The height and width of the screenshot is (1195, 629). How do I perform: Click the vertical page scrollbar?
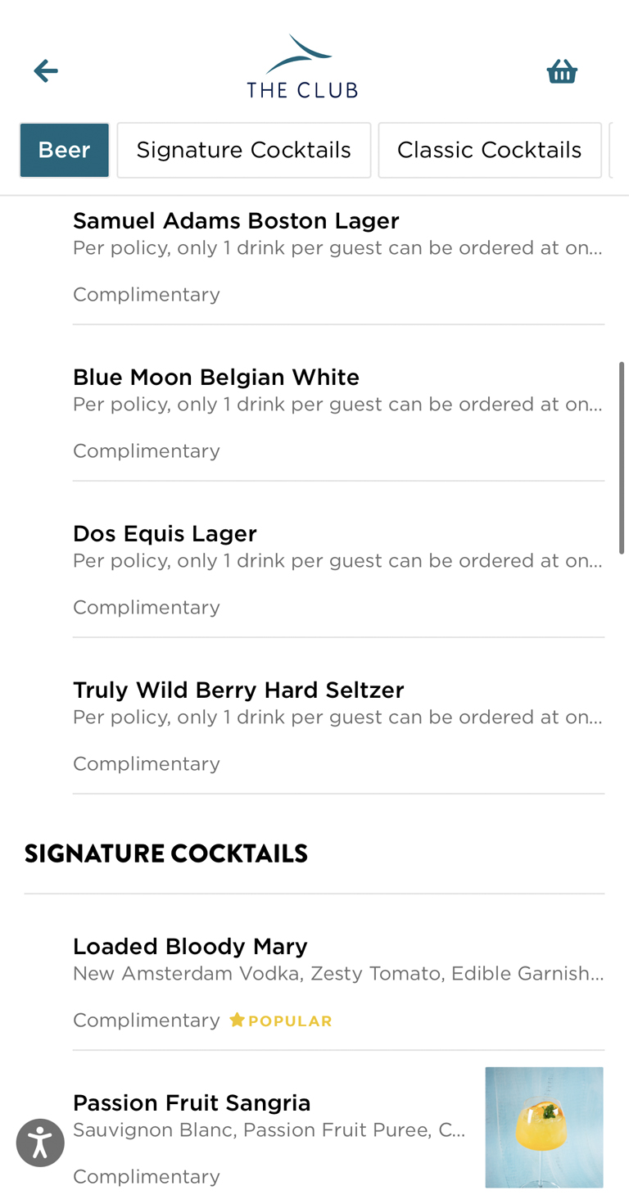coord(622,457)
